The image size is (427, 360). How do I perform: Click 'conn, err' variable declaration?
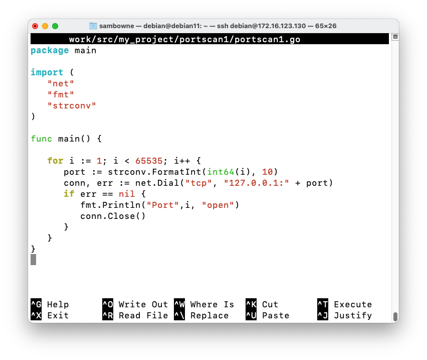pos(88,183)
